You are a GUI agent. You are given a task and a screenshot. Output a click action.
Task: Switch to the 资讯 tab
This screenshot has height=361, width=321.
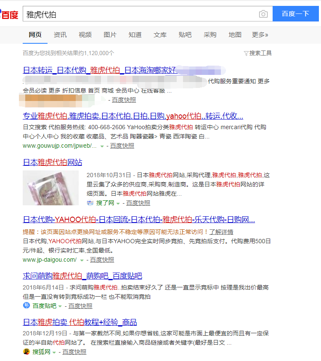(x=60, y=35)
